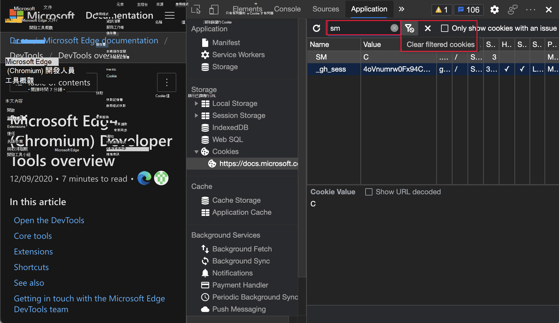559x323 pixels.
Task: Jump to the 'See also' section link
Action: point(29,283)
